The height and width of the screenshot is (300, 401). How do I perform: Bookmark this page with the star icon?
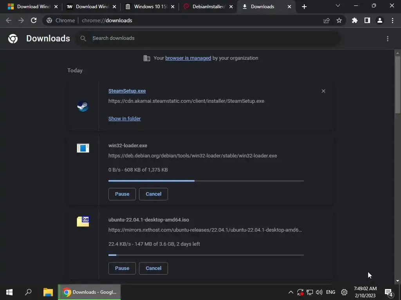pos(339,20)
